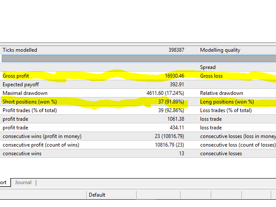The image size is (276, 207).
Task: Select the Gross loss label
Action: [x=211, y=76]
